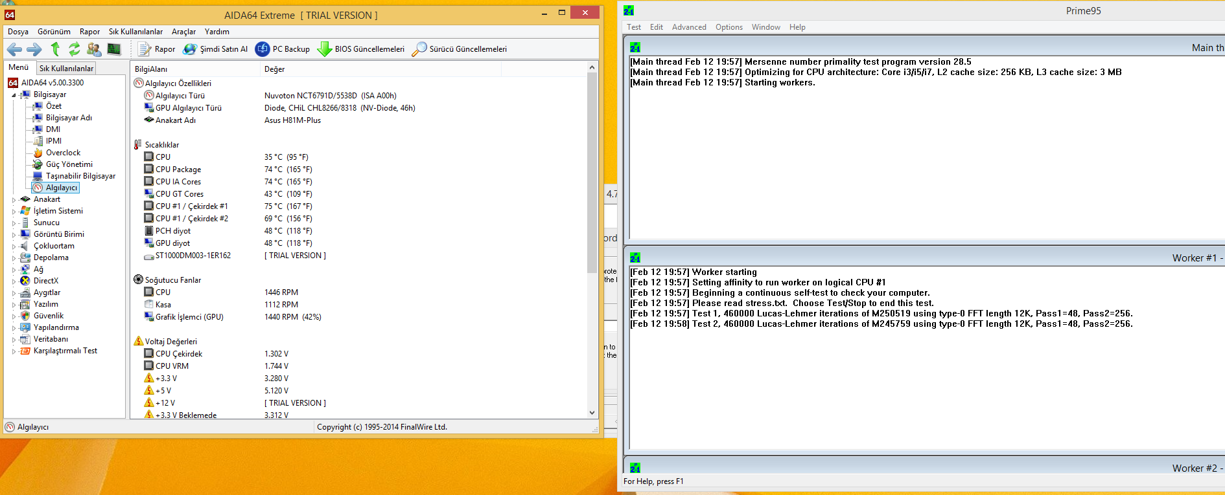Select the PCH diyot row
The width and height of the screenshot is (1225, 495).
(x=358, y=231)
